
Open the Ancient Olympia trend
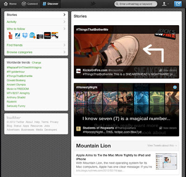click(x=16, y=85)
